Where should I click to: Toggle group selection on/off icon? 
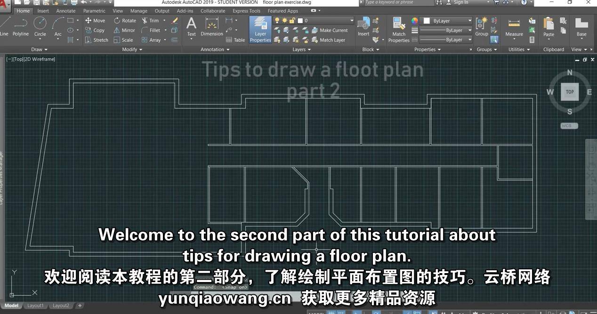pos(494,40)
